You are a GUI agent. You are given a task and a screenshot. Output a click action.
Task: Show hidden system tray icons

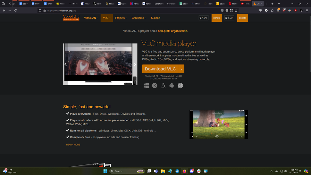271,171
